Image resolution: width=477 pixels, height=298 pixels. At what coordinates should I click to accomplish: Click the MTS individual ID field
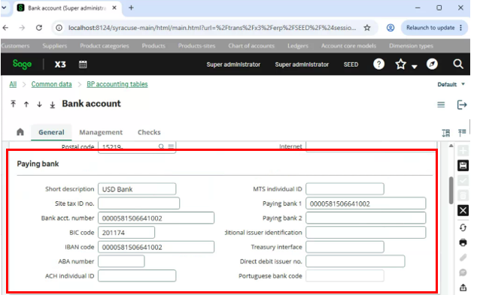pyautogui.click(x=345, y=188)
